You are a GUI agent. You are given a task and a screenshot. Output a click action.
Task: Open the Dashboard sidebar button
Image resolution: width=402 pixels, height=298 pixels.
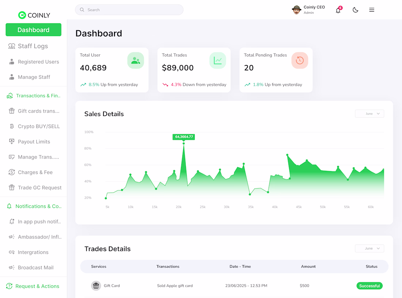(x=33, y=30)
